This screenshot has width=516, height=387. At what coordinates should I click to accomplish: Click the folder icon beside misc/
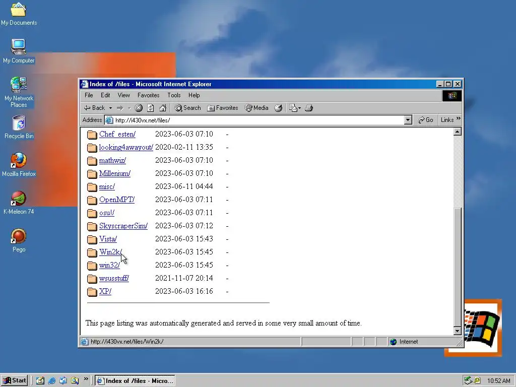point(92,187)
